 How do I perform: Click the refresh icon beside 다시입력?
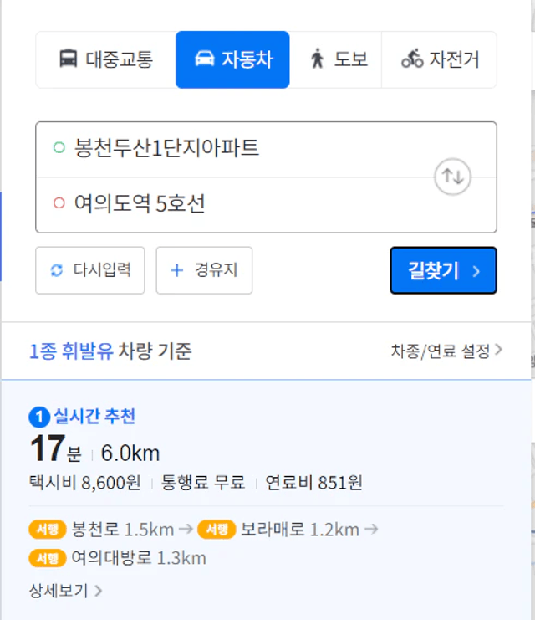click(x=57, y=270)
